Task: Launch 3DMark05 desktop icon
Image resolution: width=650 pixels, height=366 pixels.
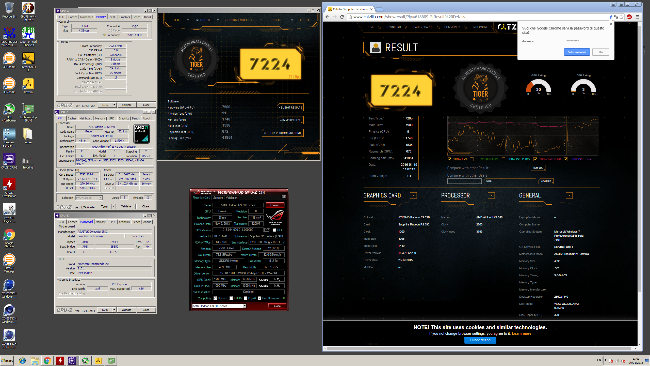Action: click(9, 60)
